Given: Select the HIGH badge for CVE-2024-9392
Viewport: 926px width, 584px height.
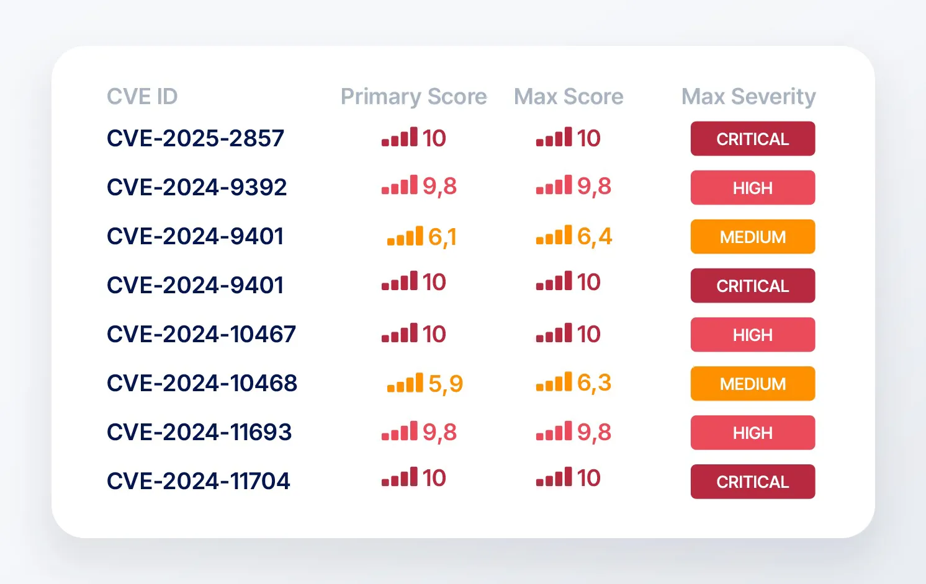Looking at the screenshot, I should click(753, 188).
